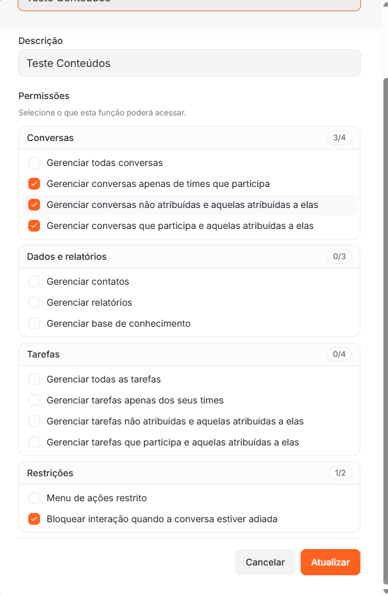Uncheck Gerenciar conversas apenas de times que participa
Viewport: 388px width, 595px height.
pyautogui.click(x=34, y=184)
